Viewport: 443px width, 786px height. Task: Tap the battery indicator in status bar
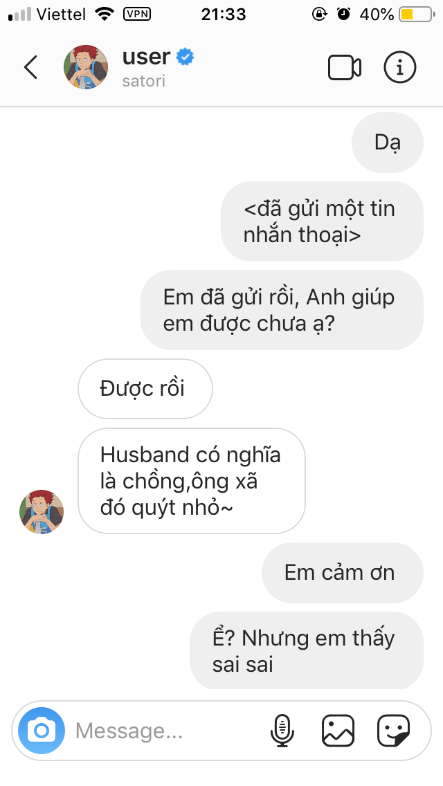click(x=417, y=15)
